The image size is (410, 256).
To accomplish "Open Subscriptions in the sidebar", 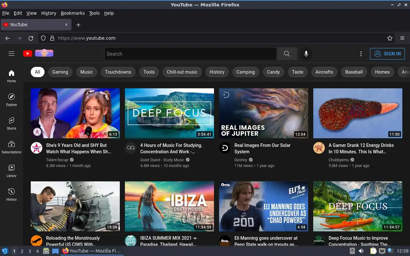I will point(12,147).
